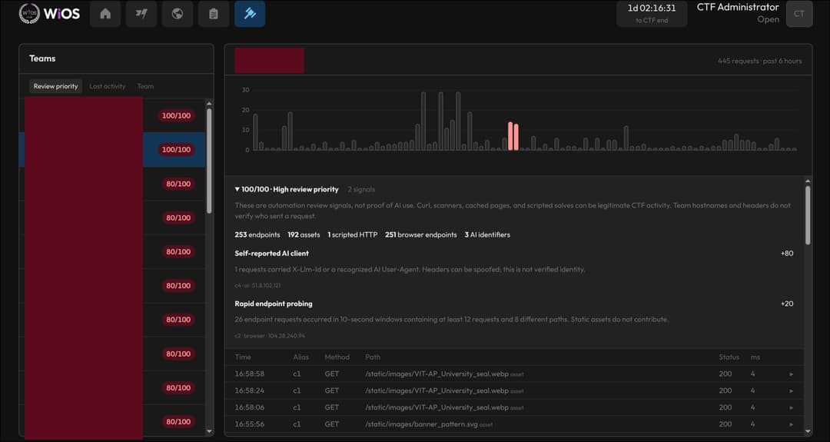Click the Time column header
Viewport: 830px width, 442px height.
pyautogui.click(x=243, y=357)
